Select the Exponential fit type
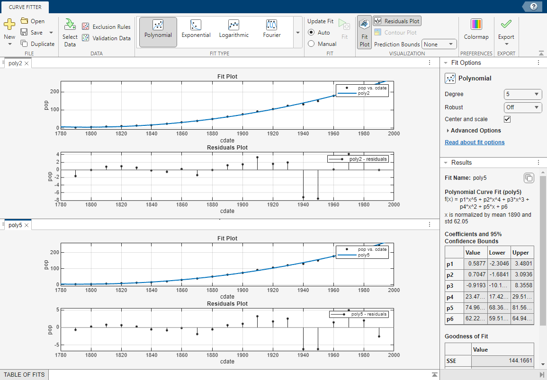This screenshot has height=380, width=547. (x=196, y=29)
